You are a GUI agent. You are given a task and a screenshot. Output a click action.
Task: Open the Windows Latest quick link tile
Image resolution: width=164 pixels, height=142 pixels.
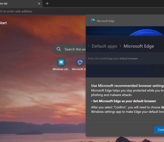pyautogui.click(x=61, y=65)
